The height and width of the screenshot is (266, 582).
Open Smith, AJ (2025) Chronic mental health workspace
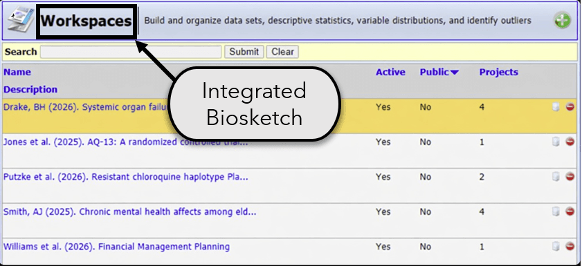click(130, 212)
